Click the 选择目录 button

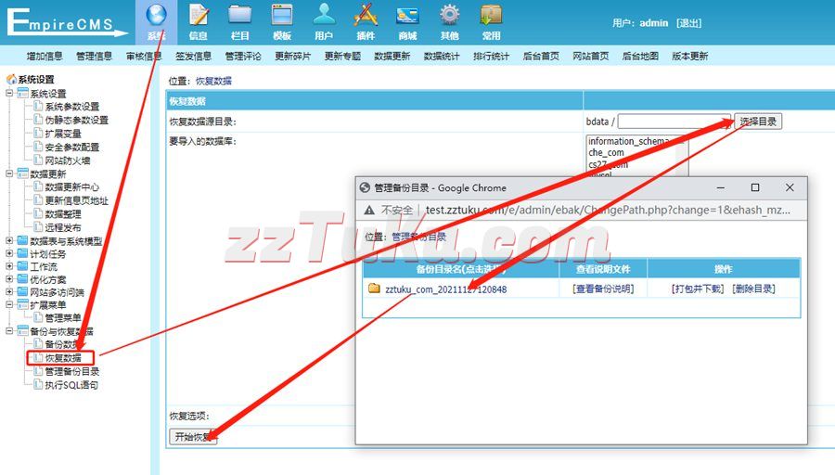pos(758,122)
